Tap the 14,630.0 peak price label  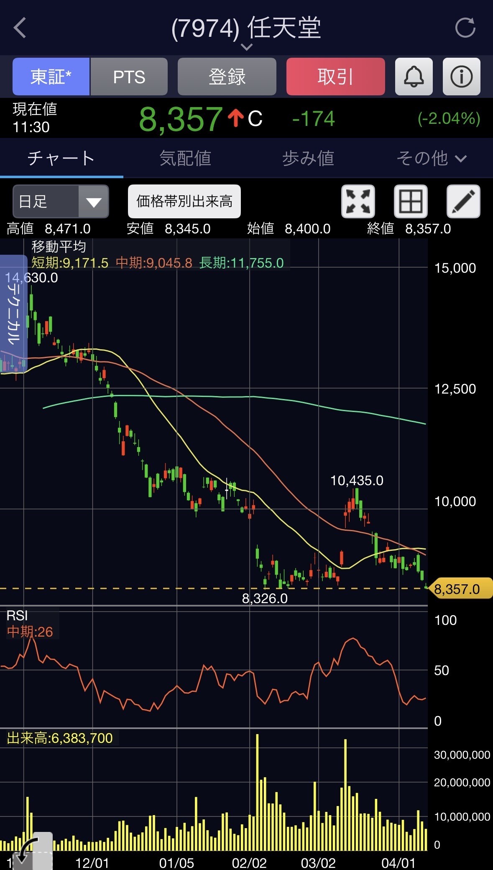tap(31, 278)
